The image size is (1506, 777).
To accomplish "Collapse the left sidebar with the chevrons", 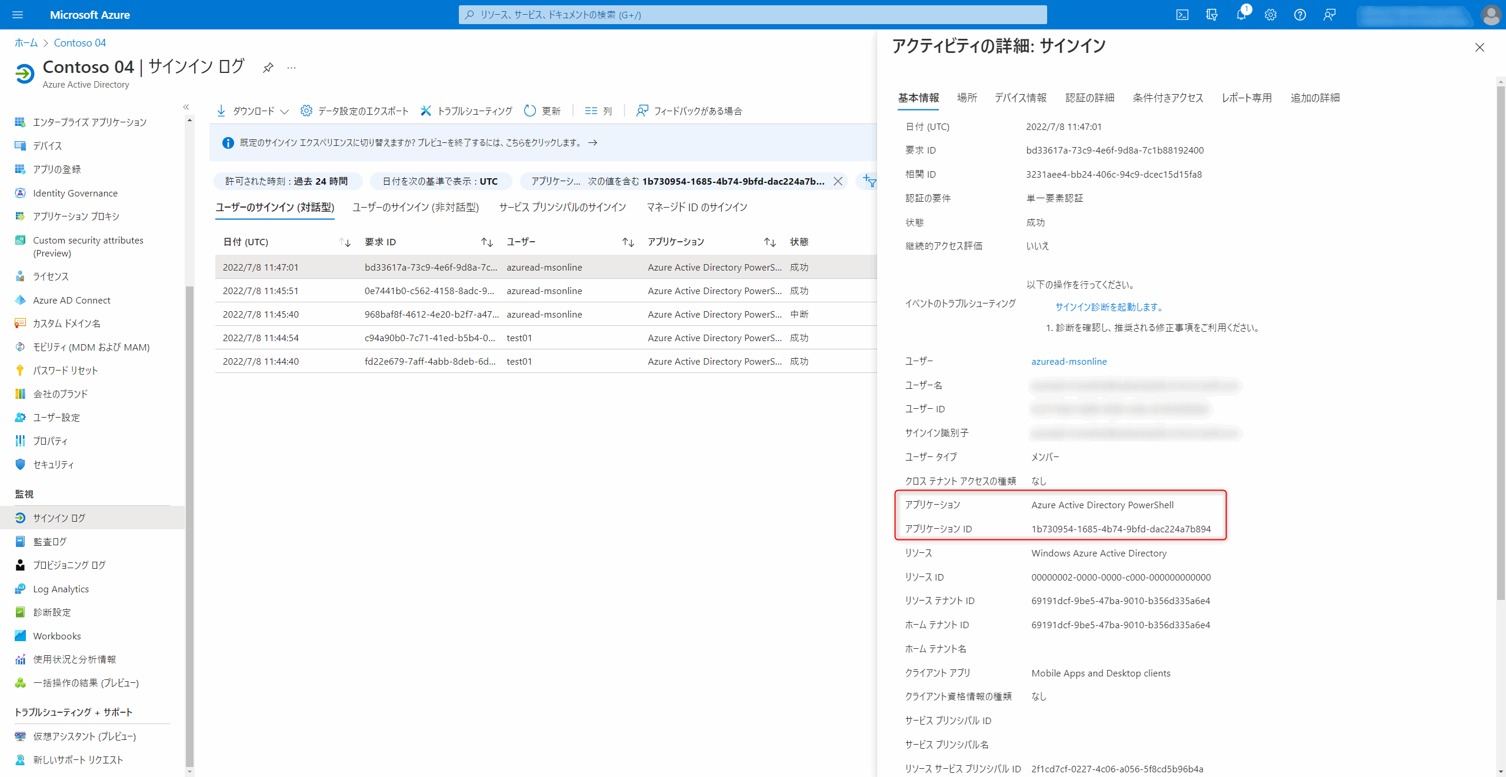I will (186, 106).
